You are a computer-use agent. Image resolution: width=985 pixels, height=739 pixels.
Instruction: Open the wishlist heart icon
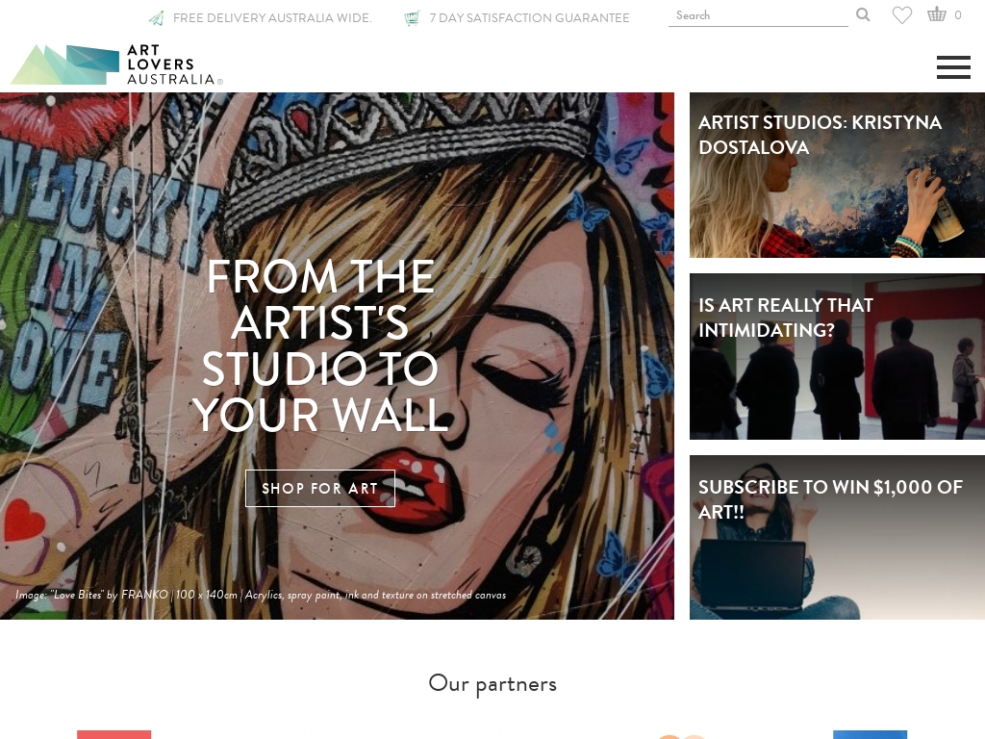[x=902, y=15]
